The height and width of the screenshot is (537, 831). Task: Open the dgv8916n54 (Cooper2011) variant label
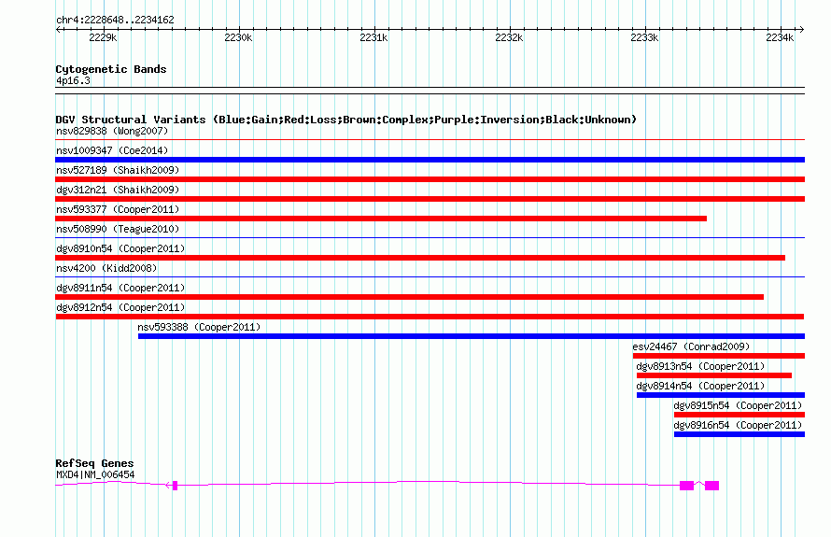coord(738,425)
